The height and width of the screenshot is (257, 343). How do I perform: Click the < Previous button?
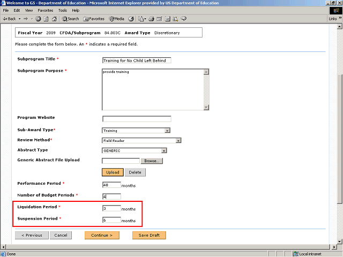[x=32, y=235]
